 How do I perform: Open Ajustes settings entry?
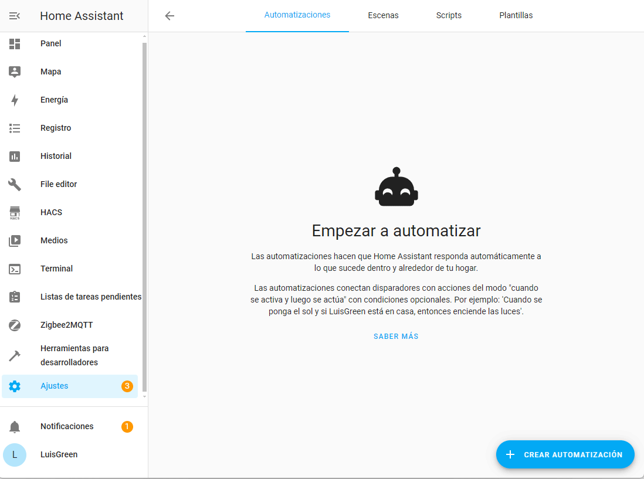pos(70,386)
